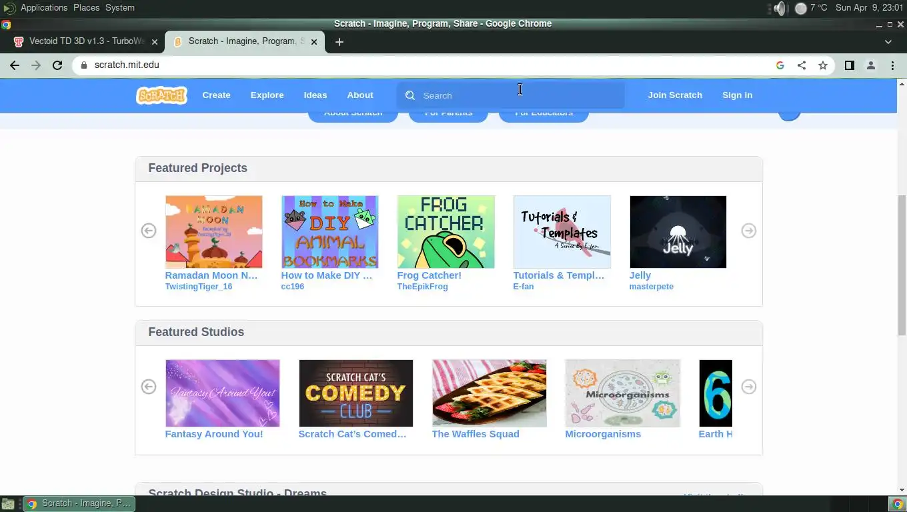
Task: Open the Create menu item
Action: pyautogui.click(x=217, y=95)
